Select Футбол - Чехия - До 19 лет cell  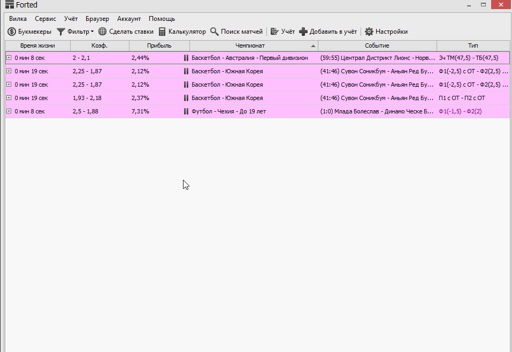[228, 111]
